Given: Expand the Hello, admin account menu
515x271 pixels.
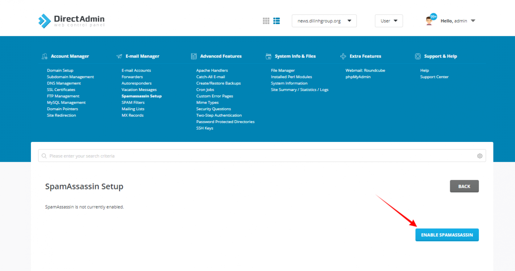Looking at the screenshot, I should tap(458, 21).
